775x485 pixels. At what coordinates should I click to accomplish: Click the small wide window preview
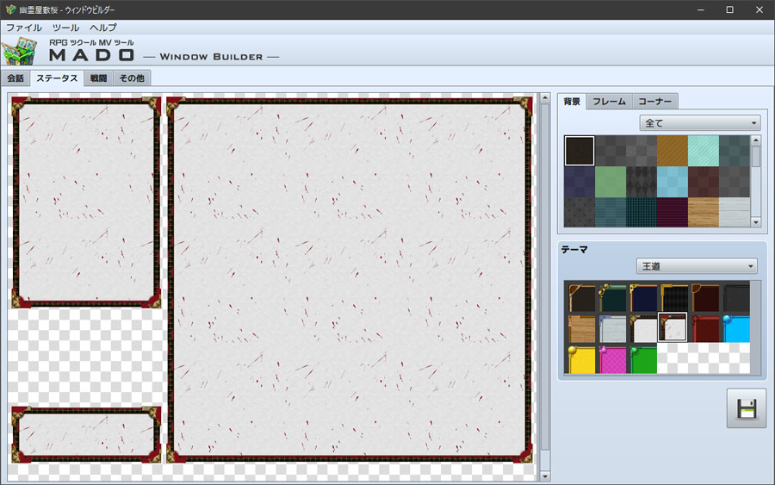pyautogui.click(x=86, y=435)
